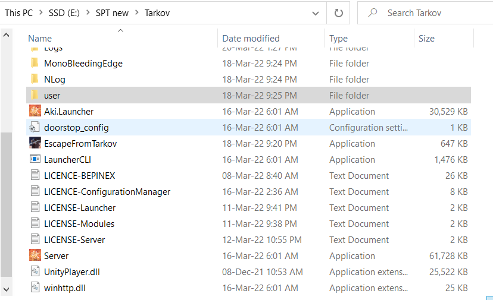The width and height of the screenshot is (493, 300).
Task: Select the winhttp.dll file icon
Action: click(35, 287)
